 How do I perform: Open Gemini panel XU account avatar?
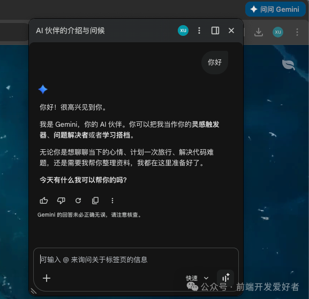183,30
